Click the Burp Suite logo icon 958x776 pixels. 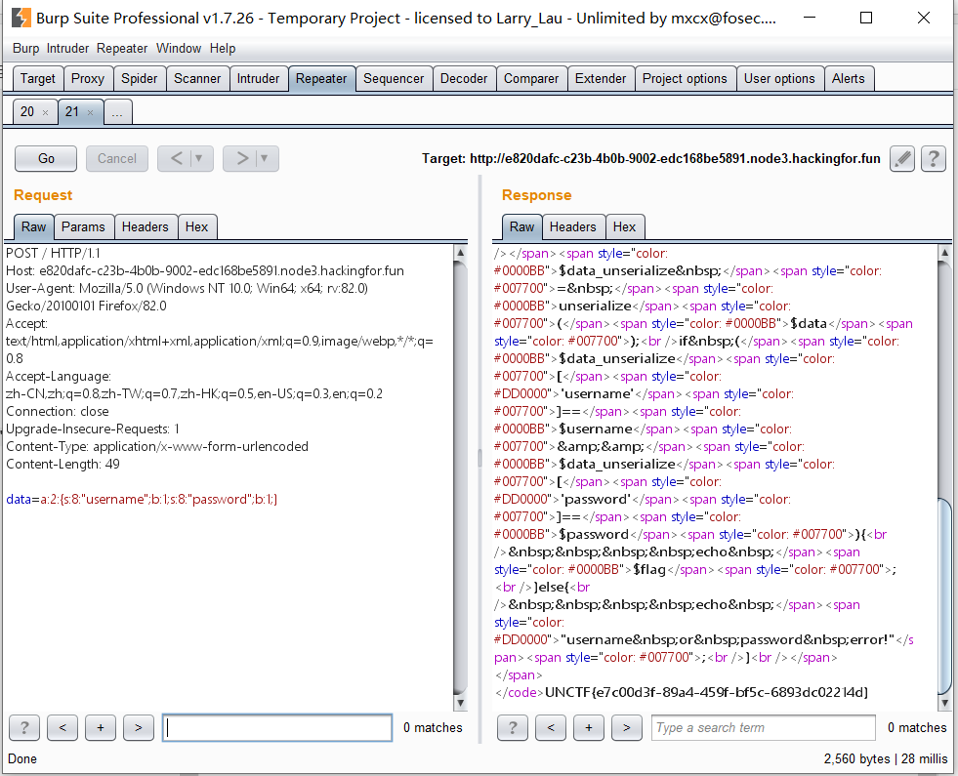[x=21, y=18]
